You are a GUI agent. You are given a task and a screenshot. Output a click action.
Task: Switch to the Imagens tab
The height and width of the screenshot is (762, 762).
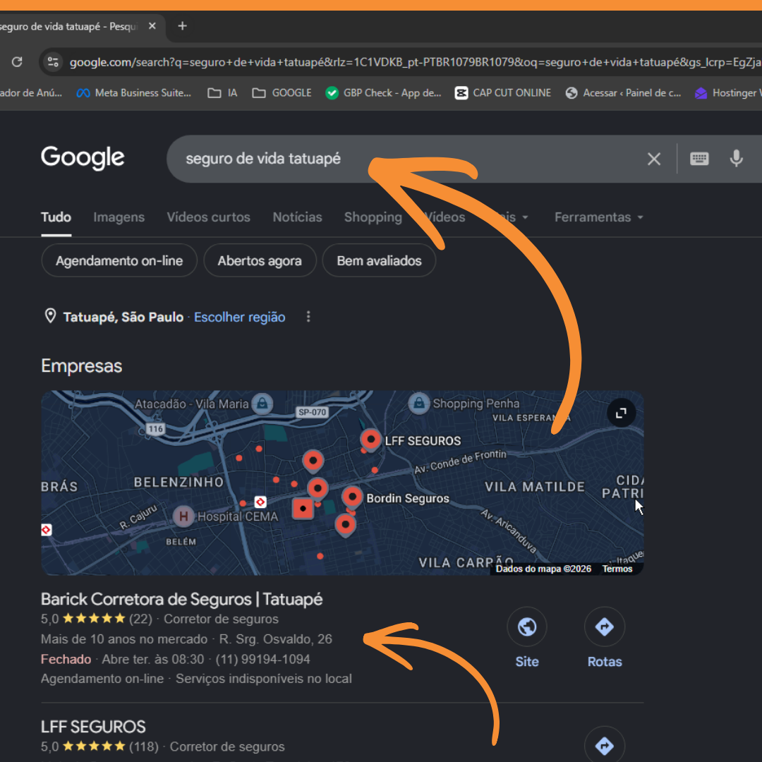[119, 217]
